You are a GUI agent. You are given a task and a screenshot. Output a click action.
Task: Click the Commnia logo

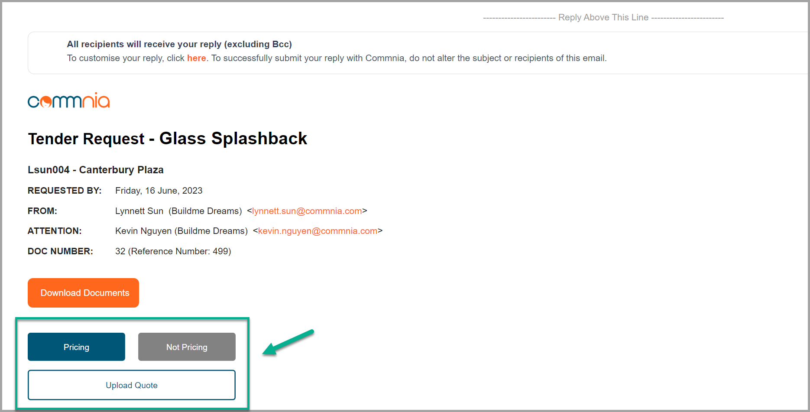pos(69,101)
